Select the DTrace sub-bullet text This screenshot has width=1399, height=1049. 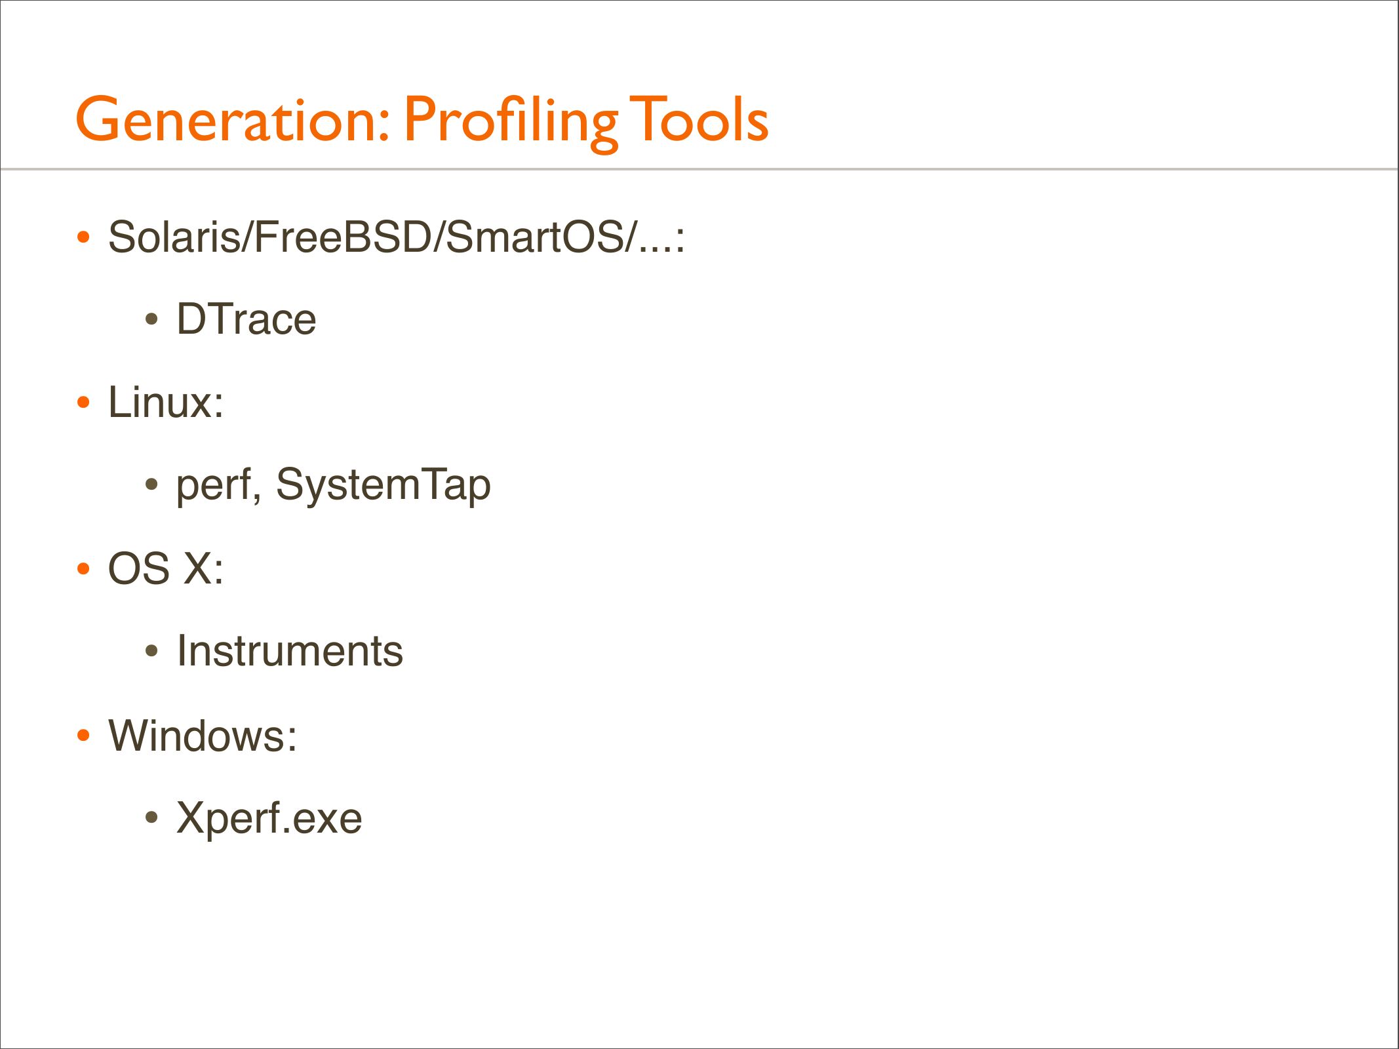246,319
